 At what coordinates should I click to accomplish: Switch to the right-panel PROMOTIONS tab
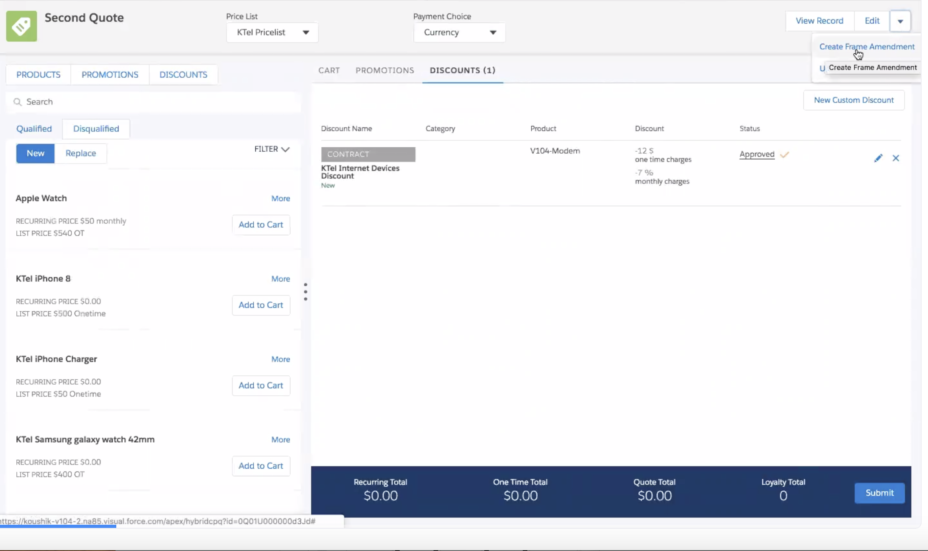[x=385, y=70]
